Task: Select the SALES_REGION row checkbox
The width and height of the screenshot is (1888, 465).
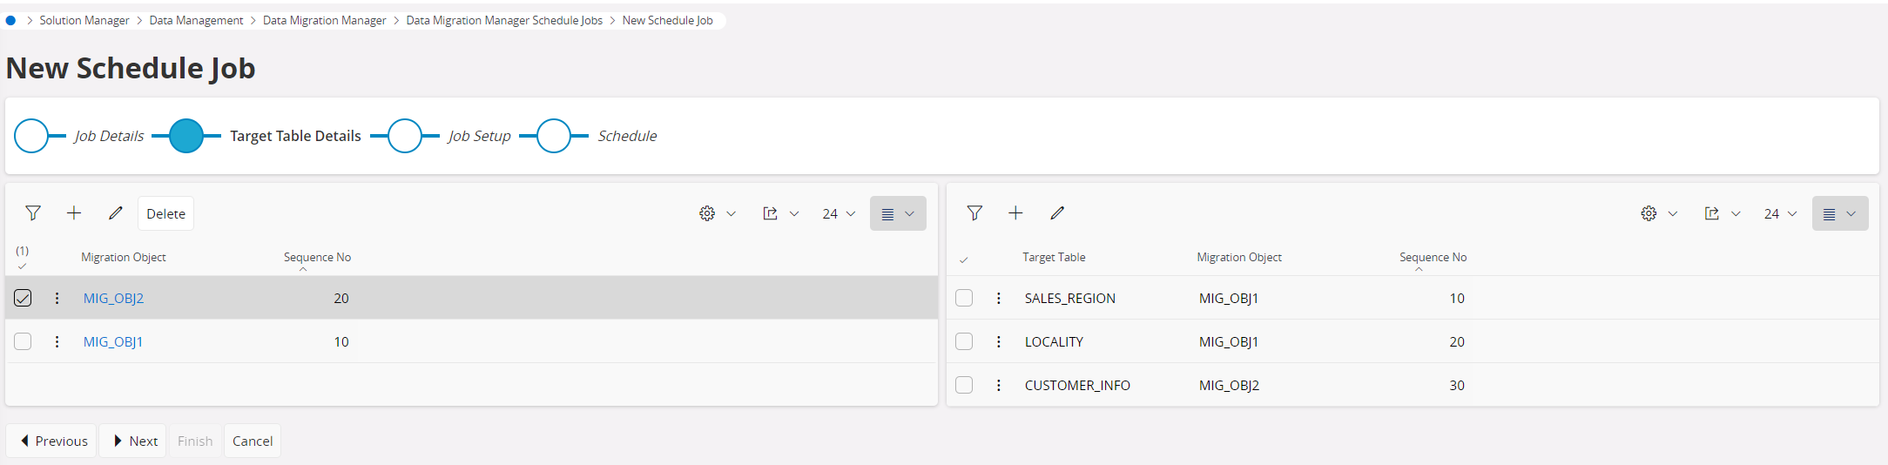Action: click(964, 298)
